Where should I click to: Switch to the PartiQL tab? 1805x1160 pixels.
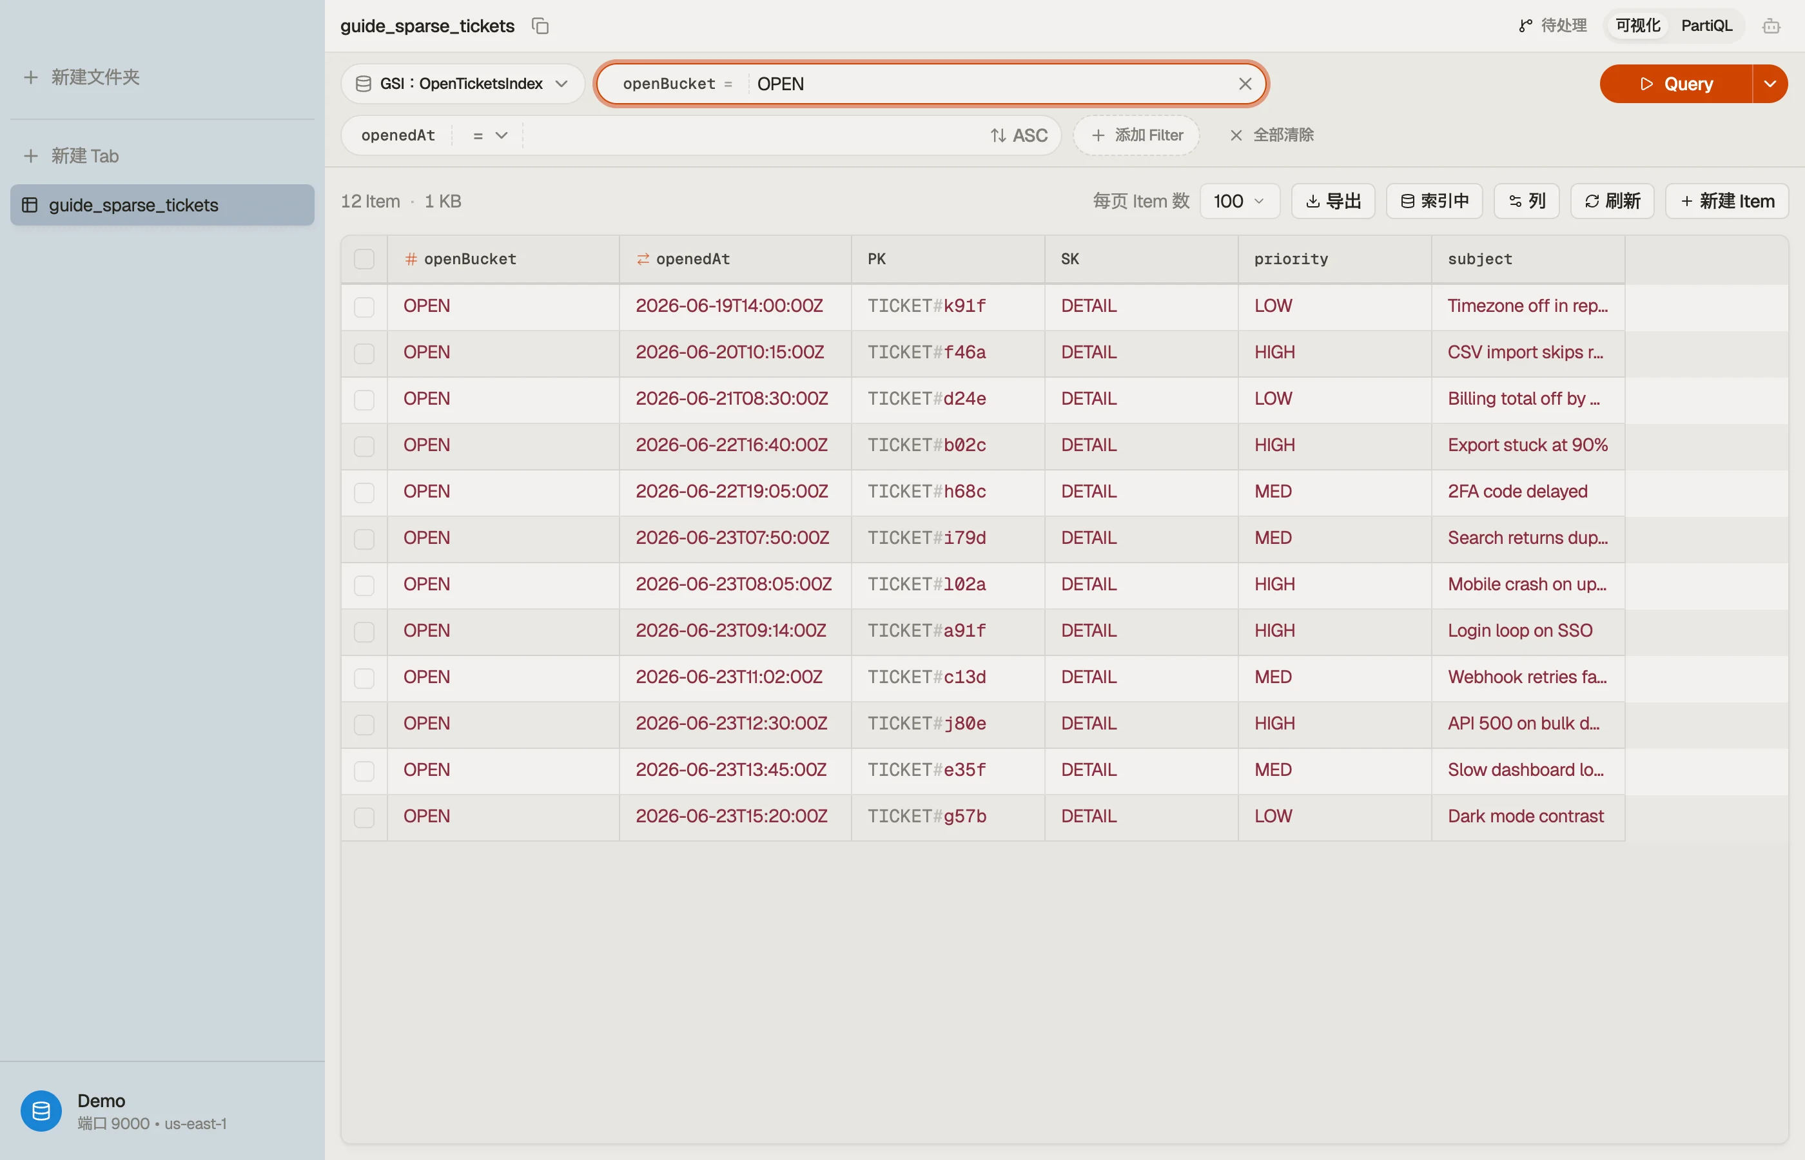click(1706, 26)
